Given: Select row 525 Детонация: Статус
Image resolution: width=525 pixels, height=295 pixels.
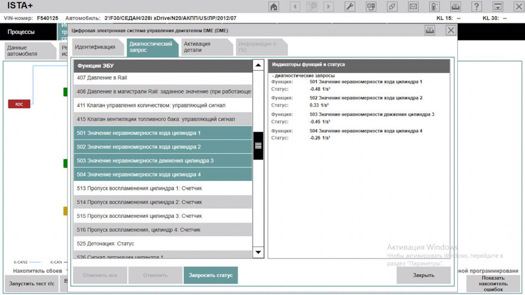Looking at the screenshot, I should point(163,244).
